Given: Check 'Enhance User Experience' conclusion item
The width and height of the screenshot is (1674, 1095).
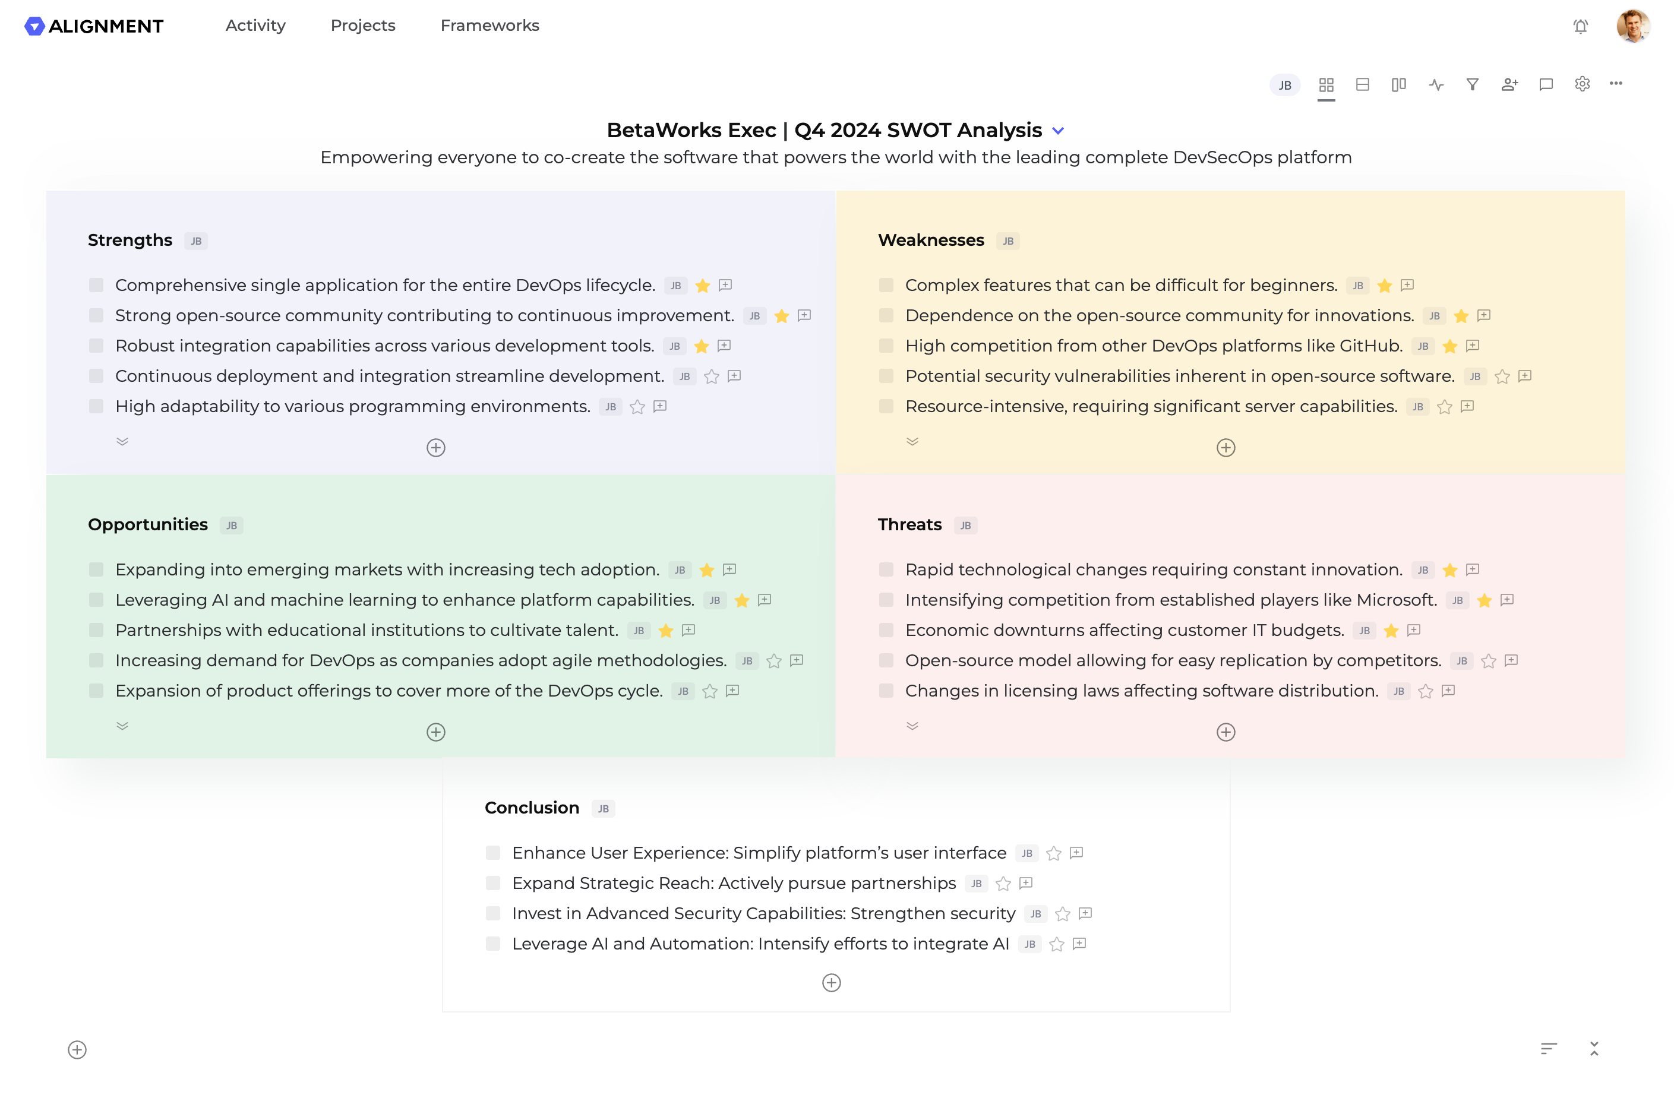Looking at the screenshot, I should coord(493,852).
